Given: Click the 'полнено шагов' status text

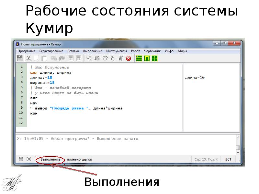Looking at the screenshot, I should 79,159.
